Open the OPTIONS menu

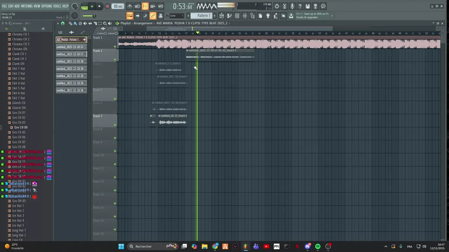47,6
